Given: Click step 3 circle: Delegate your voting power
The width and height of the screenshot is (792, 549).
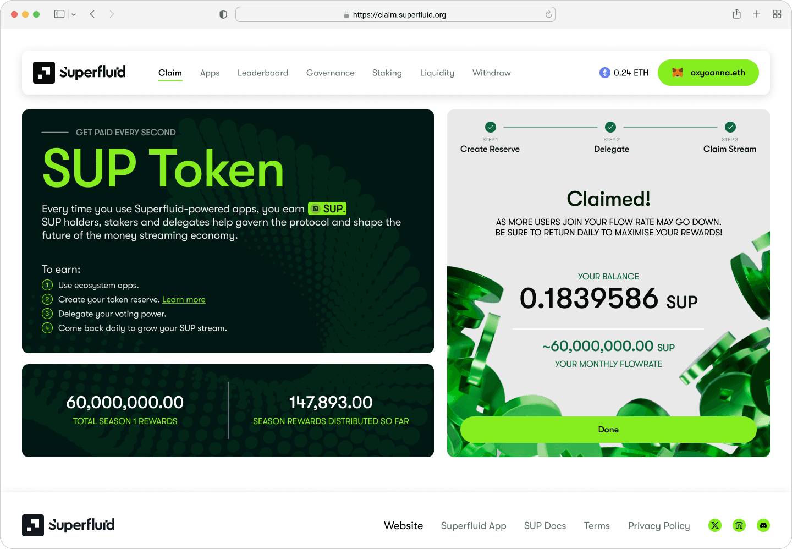Looking at the screenshot, I should click(x=47, y=314).
